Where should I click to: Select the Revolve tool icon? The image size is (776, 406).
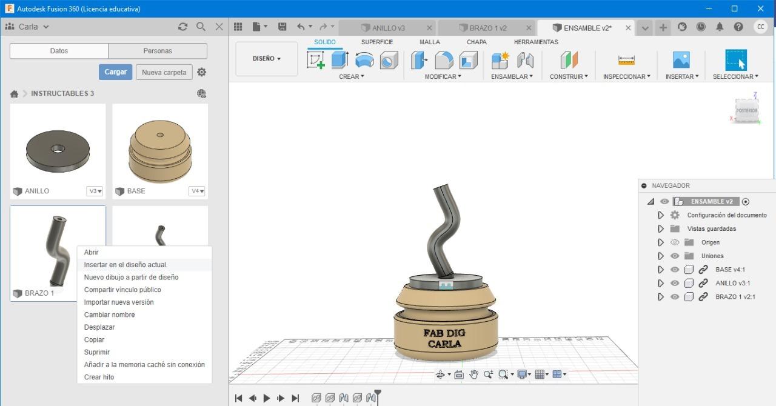[x=364, y=60]
